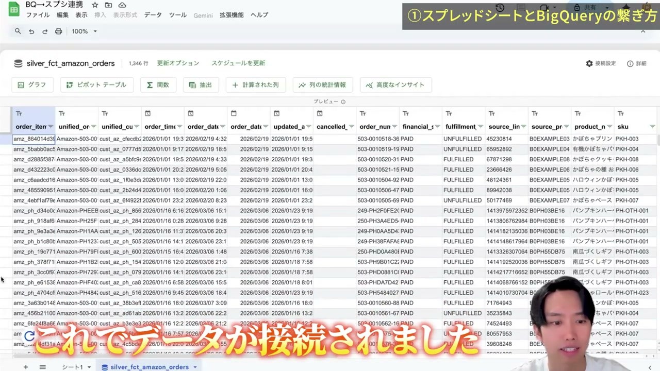The image size is (660, 371).
Task: Click date type icon above cancelled_ column
Action: pos(320,113)
